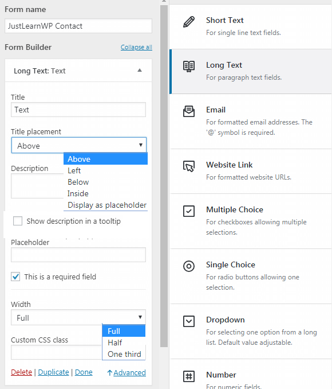Add the Email envelope field icon
Screen dimensions: 332x389
(189, 111)
